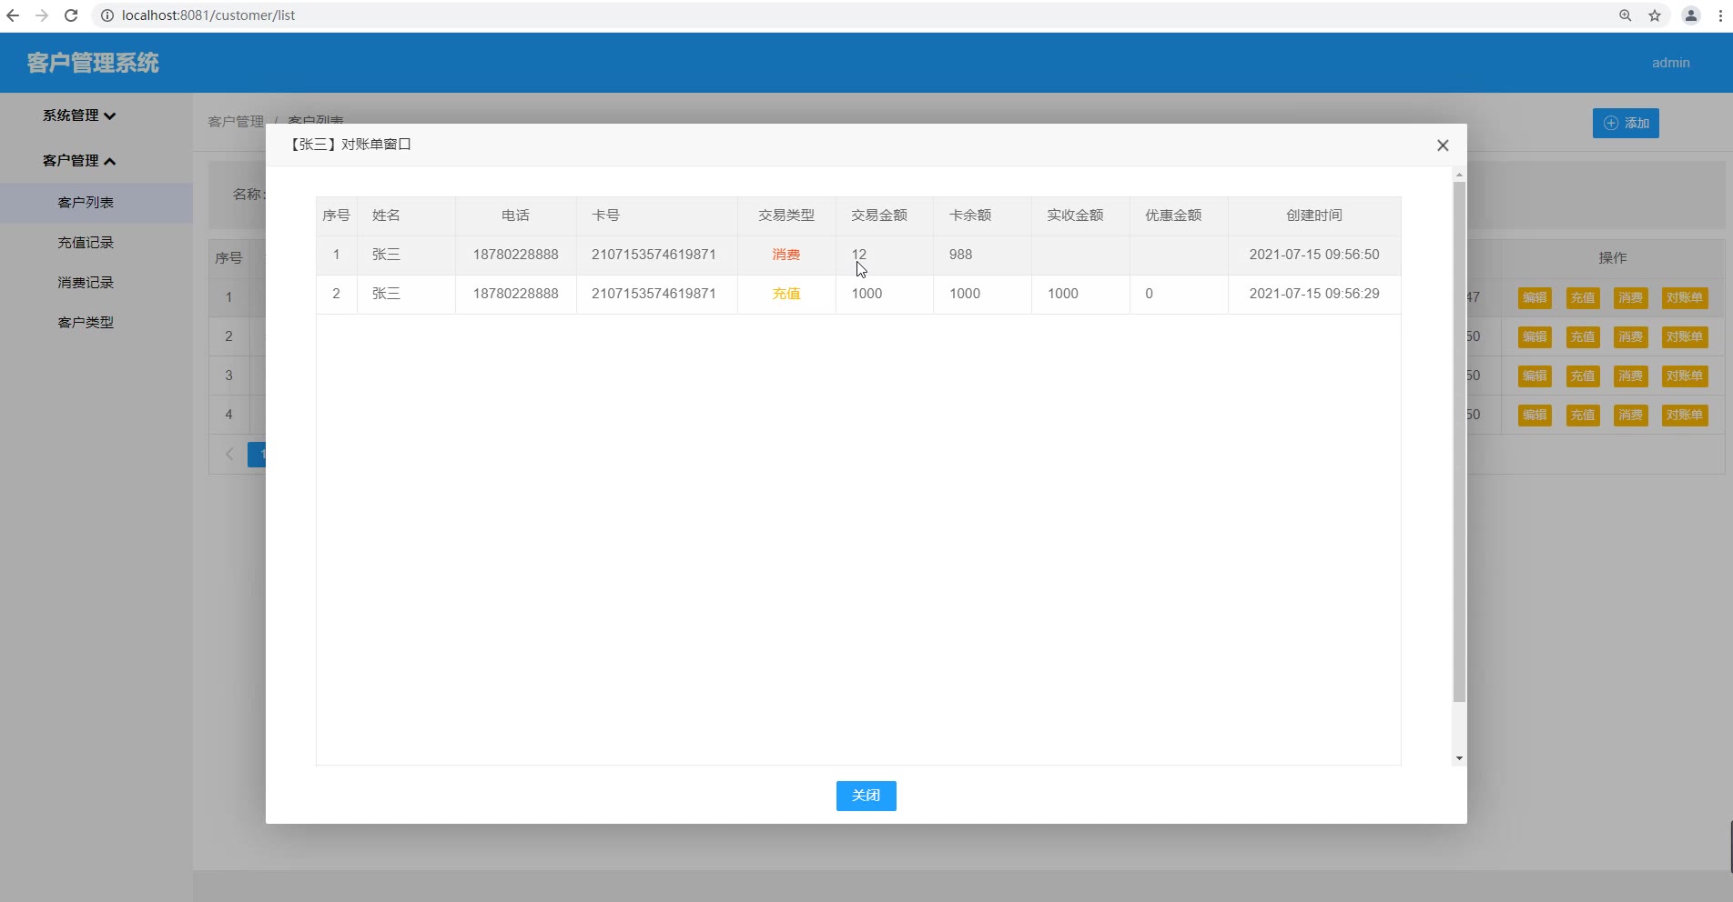Click the dialog's vertical scrollbar thumb
Viewport: 1733px width, 902px height.
(x=1459, y=442)
